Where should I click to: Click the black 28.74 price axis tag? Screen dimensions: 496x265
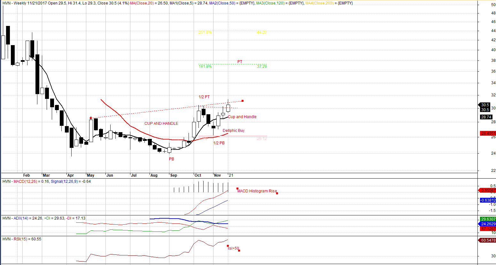tap(486, 117)
